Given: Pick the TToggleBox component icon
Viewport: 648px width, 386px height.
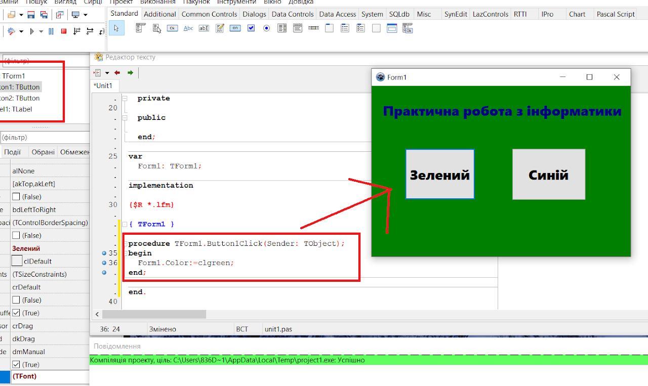Looking at the screenshot, I should tap(235, 28).
